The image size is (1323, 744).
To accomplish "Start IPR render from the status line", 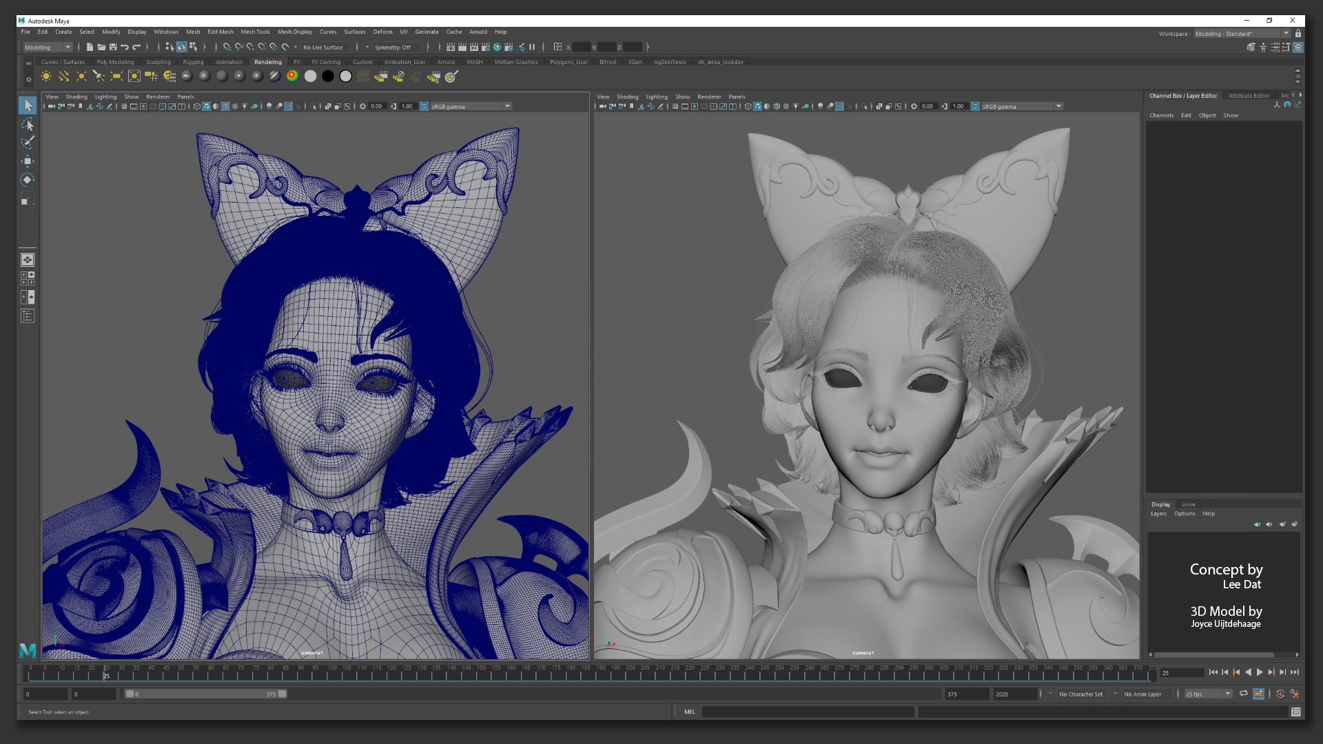I will click(474, 47).
